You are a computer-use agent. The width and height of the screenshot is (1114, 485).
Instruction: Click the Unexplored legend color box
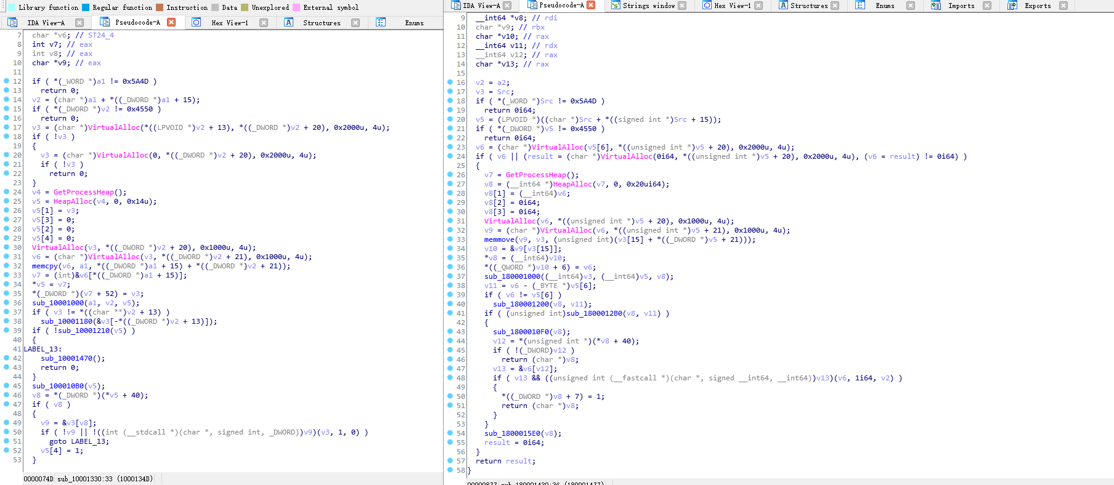245,7
